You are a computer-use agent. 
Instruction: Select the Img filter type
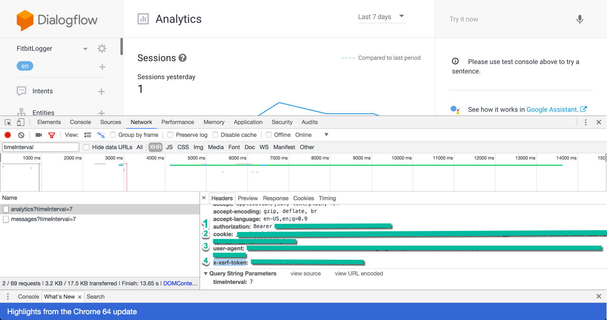coord(198,147)
